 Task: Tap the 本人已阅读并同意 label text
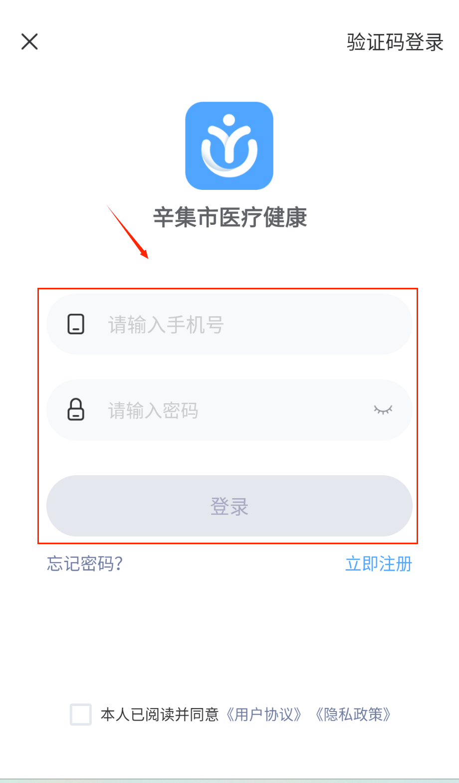coord(160,715)
